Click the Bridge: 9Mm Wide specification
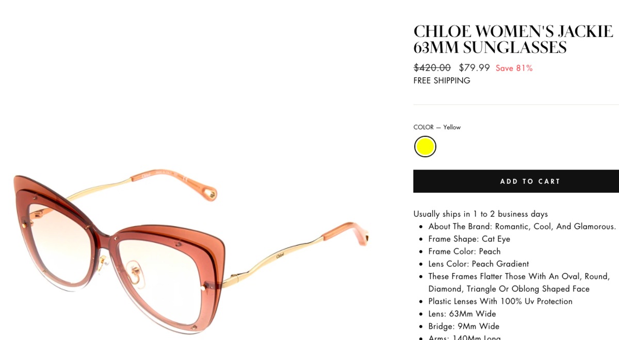 click(x=464, y=326)
